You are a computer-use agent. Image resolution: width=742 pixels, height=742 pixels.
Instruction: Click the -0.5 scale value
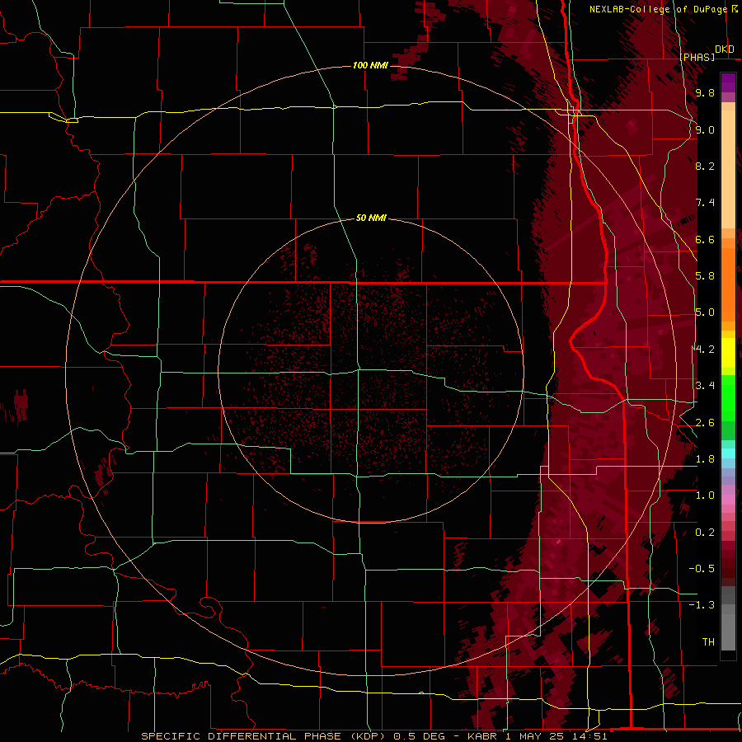click(702, 569)
